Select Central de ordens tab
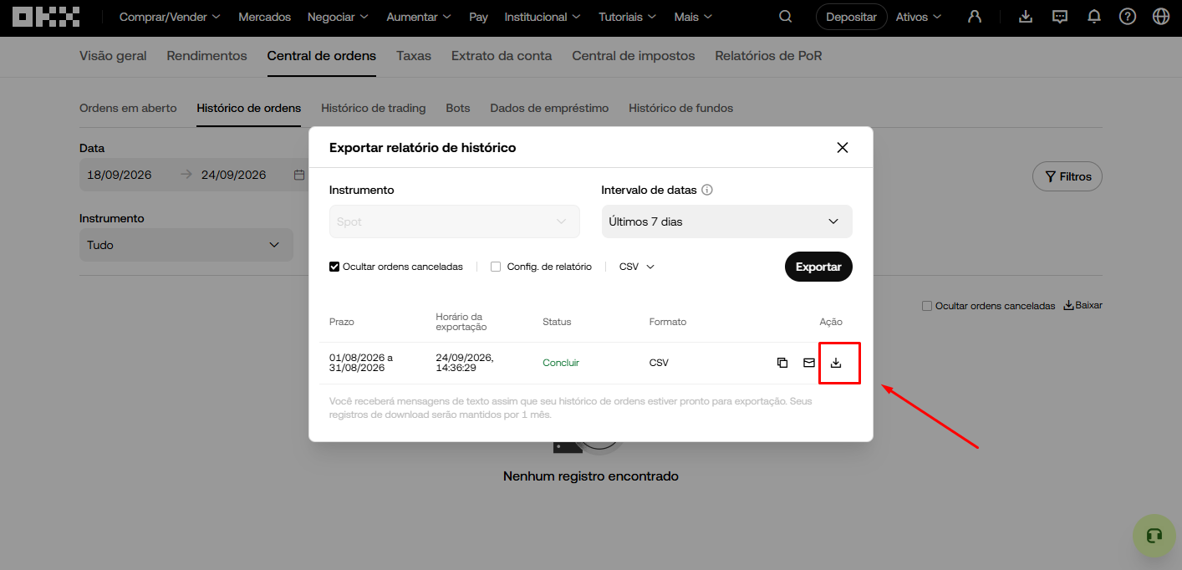 point(322,56)
